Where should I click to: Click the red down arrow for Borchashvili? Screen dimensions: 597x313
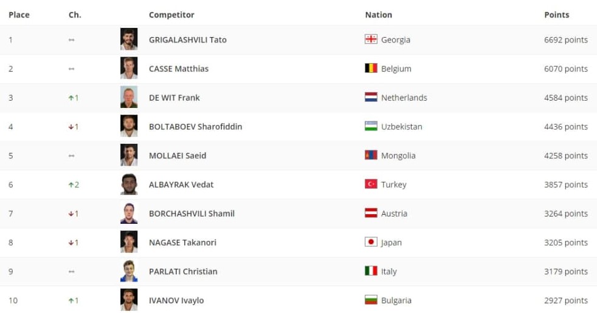pos(71,214)
